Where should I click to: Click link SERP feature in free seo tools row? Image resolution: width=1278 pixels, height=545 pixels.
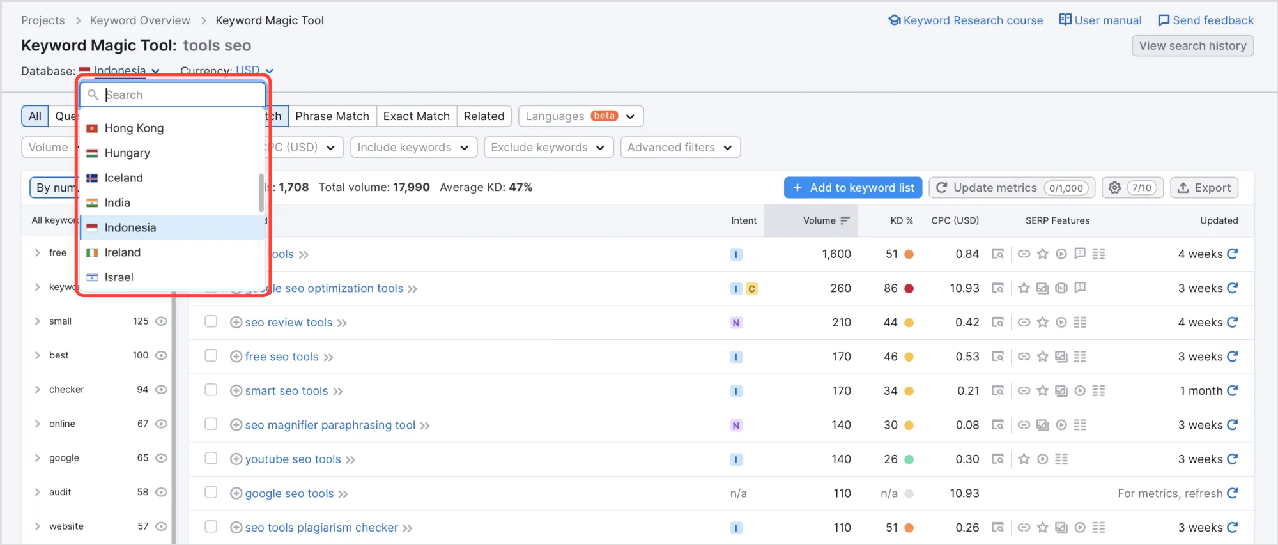point(1024,357)
